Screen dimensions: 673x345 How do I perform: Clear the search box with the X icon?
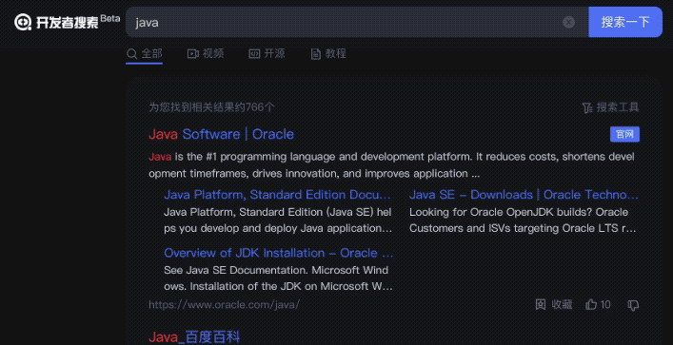pyautogui.click(x=568, y=22)
